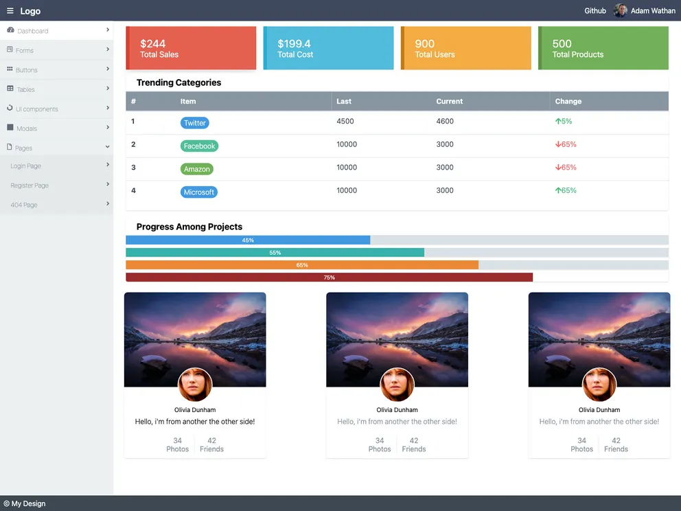The height and width of the screenshot is (511, 681).
Task: Click the Twitter category badge
Action: (x=195, y=123)
